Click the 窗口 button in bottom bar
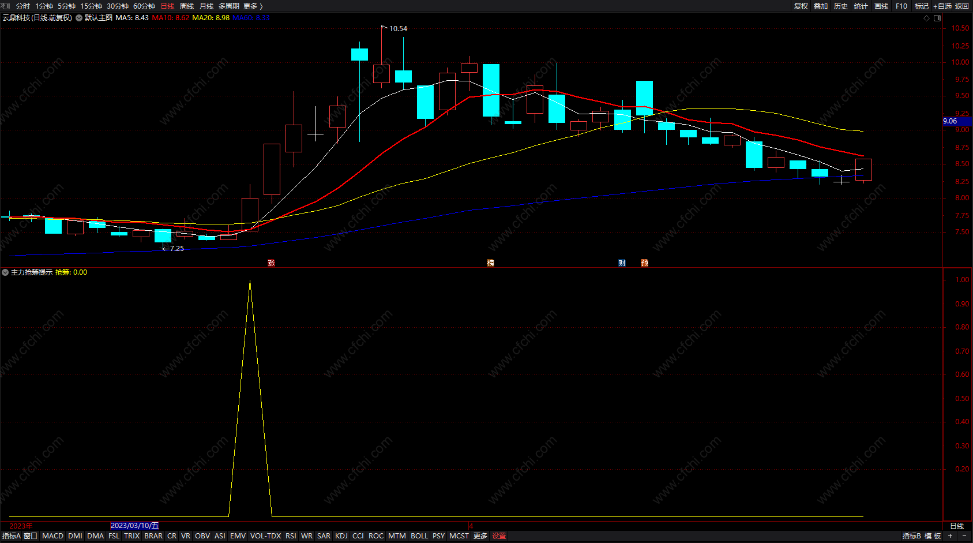 [x=31, y=536]
